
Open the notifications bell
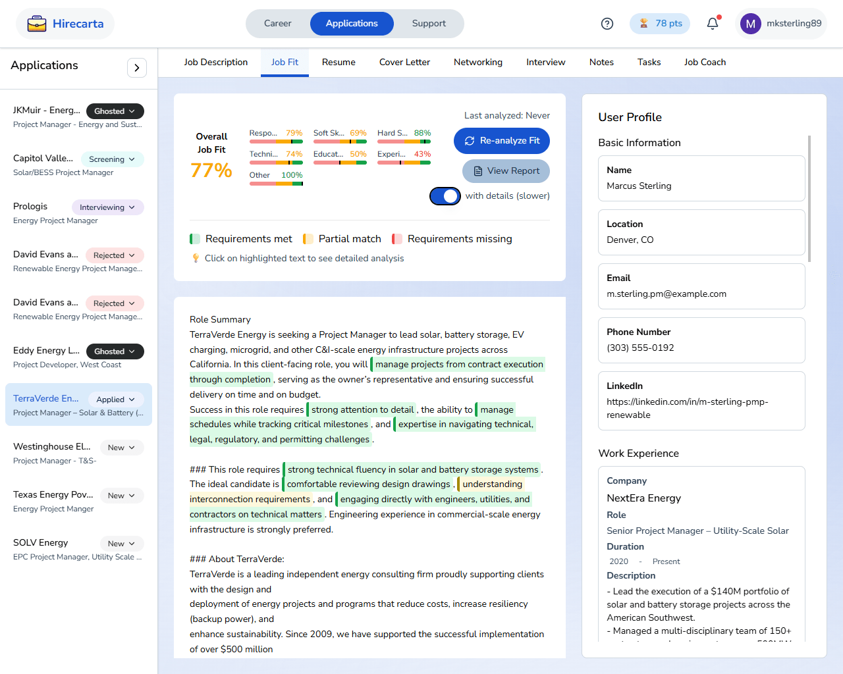(x=713, y=24)
